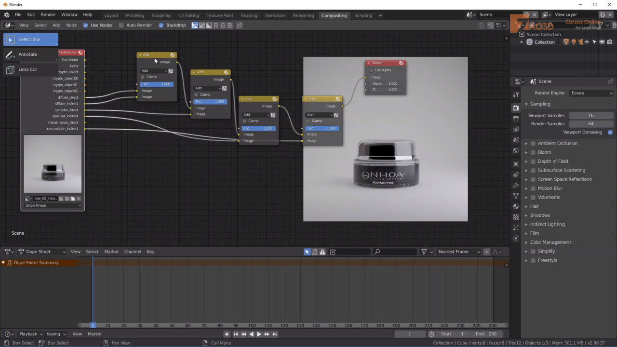
Task: Open Modifiers wrench properties tab
Action: [516, 185]
